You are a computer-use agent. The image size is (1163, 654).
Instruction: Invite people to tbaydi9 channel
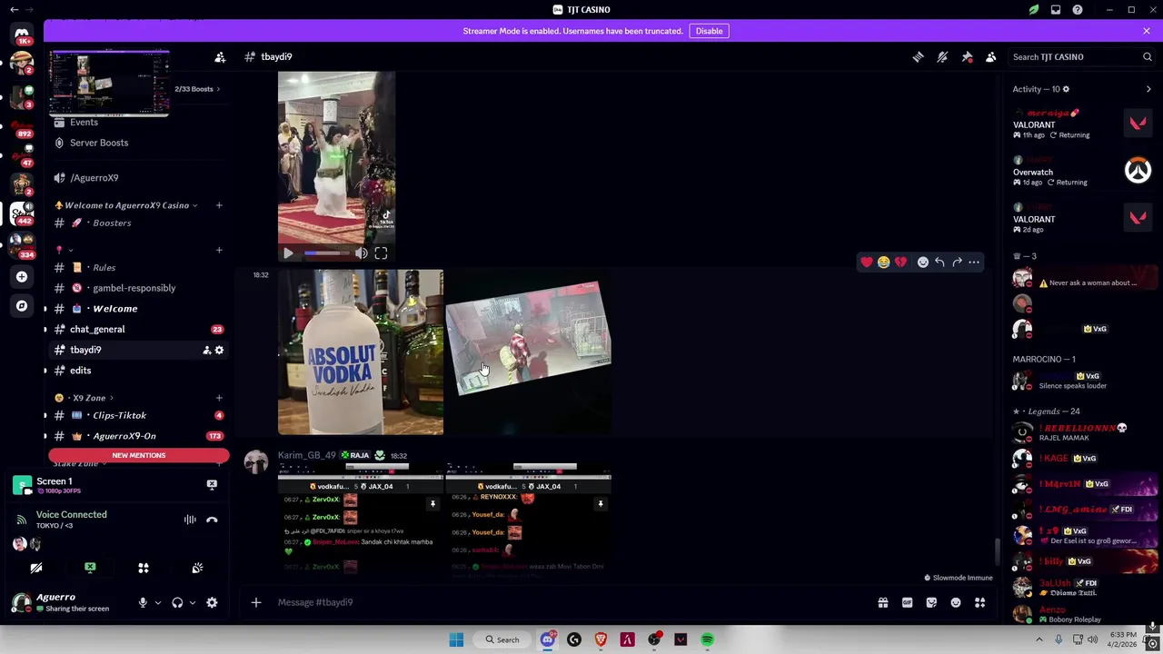207,350
